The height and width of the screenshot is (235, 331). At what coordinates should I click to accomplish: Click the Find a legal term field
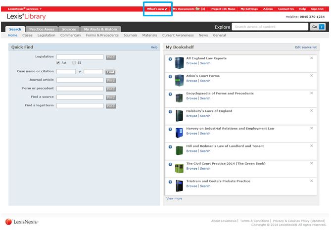point(80,106)
